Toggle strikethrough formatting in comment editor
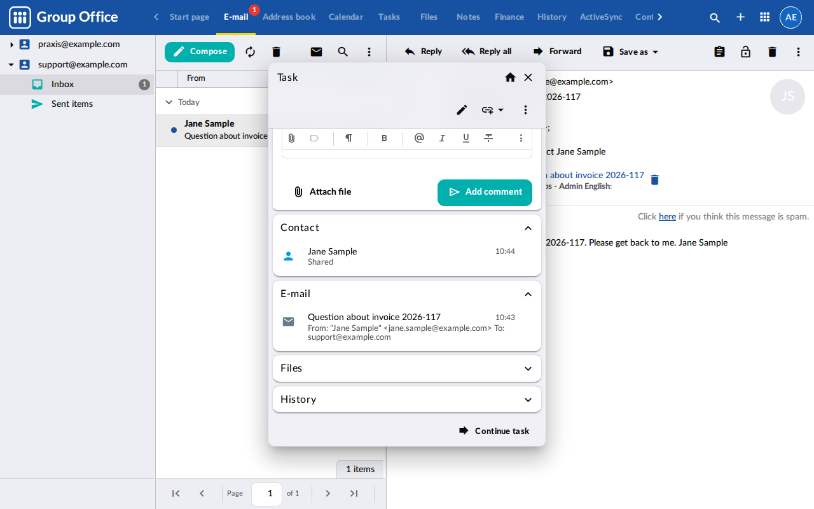Image resolution: width=814 pixels, height=509 pixels. (x=488, y=138)
